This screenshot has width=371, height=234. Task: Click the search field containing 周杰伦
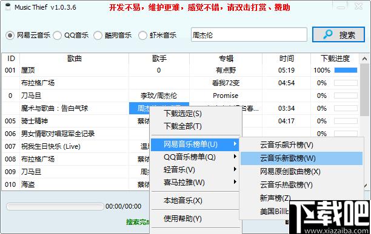tap(249, 34)
